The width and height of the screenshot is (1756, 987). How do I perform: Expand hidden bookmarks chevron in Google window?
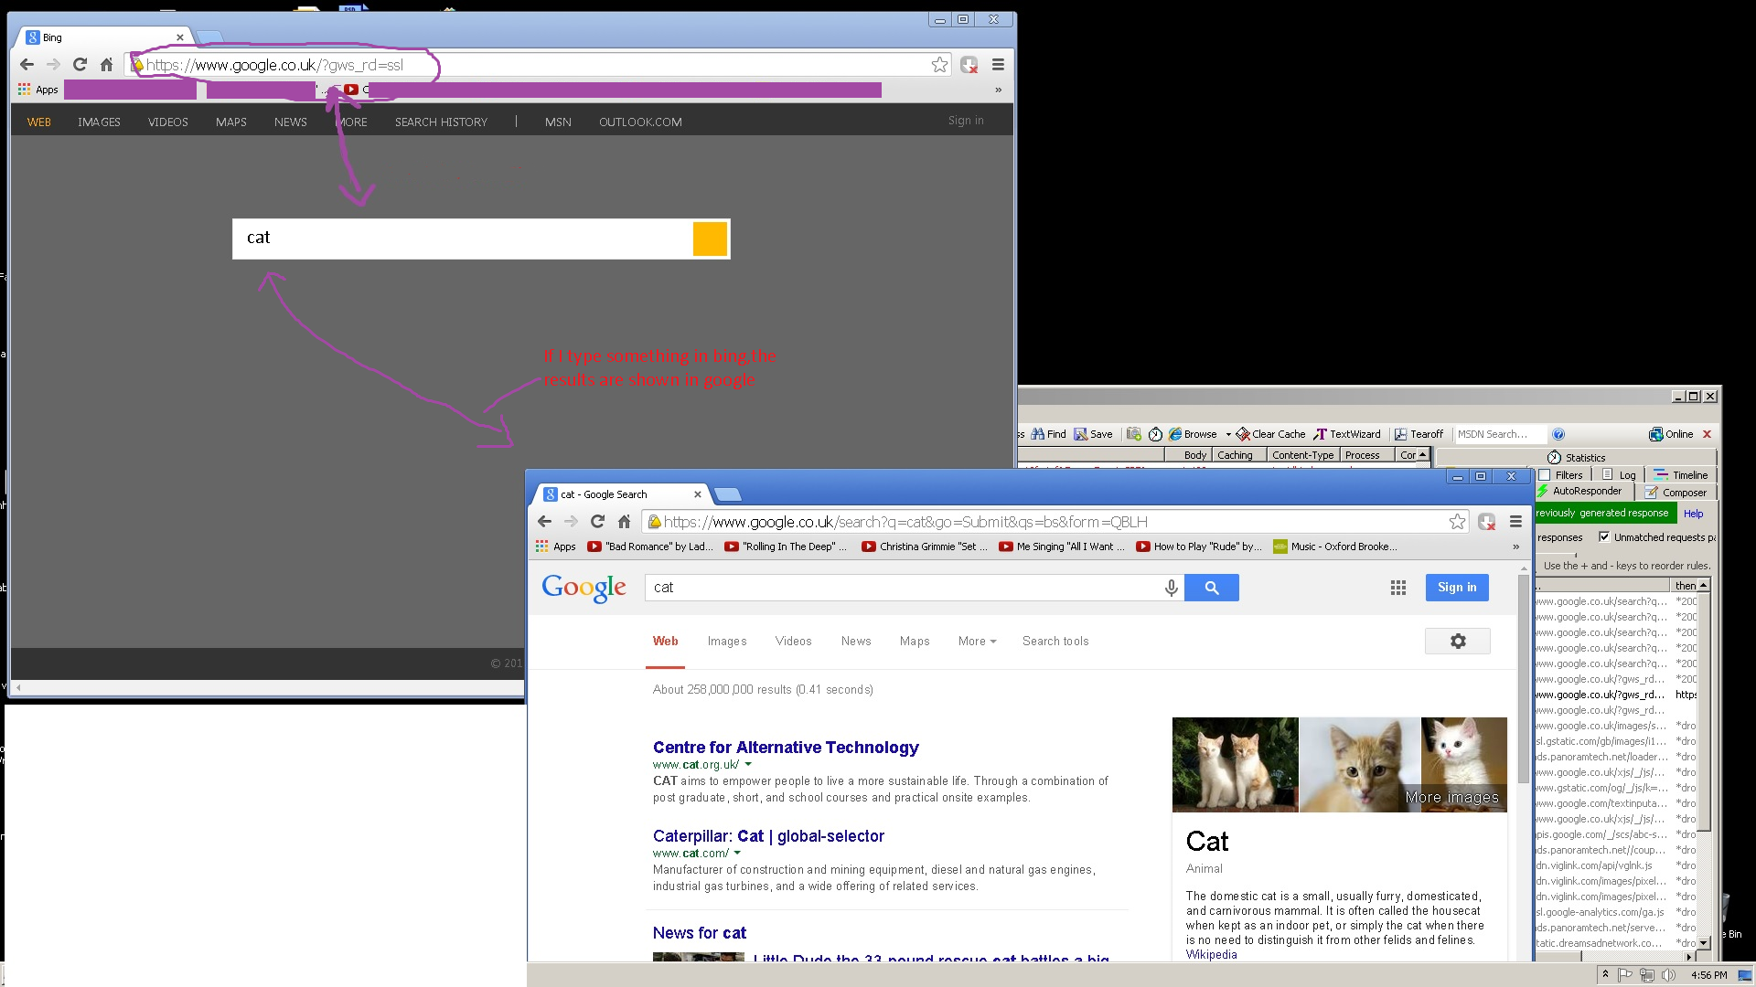click(1515, 547)
